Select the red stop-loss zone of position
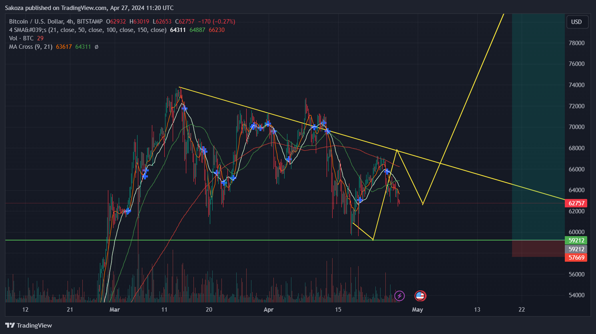 [x=538, y=249]
